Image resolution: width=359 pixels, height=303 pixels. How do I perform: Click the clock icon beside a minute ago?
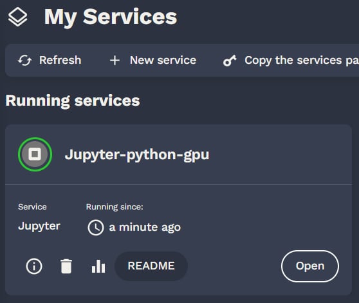[96, 228]
